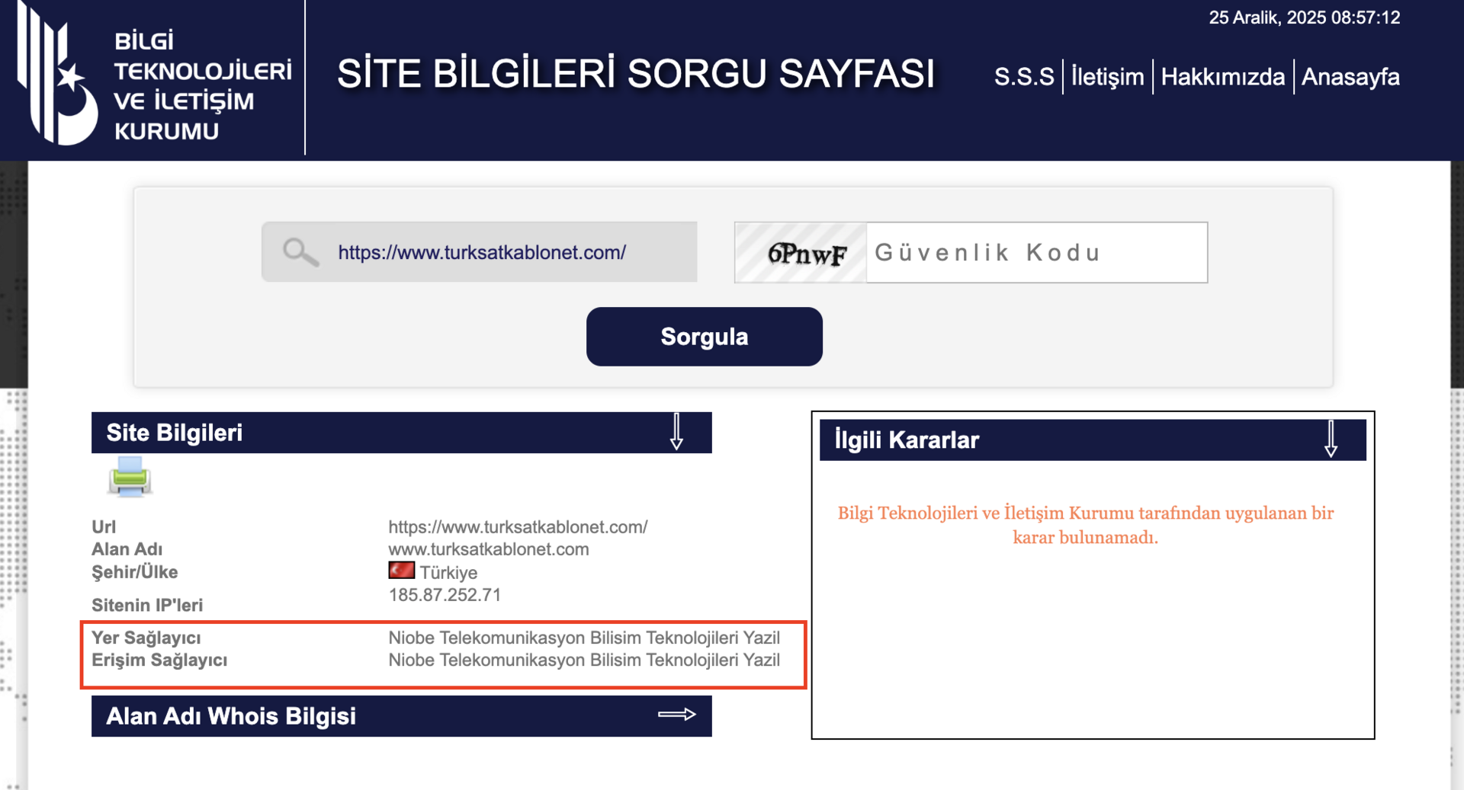Click the URL query input field
The height and width of the screenshot is (790, 1464).
pos(480,252)
